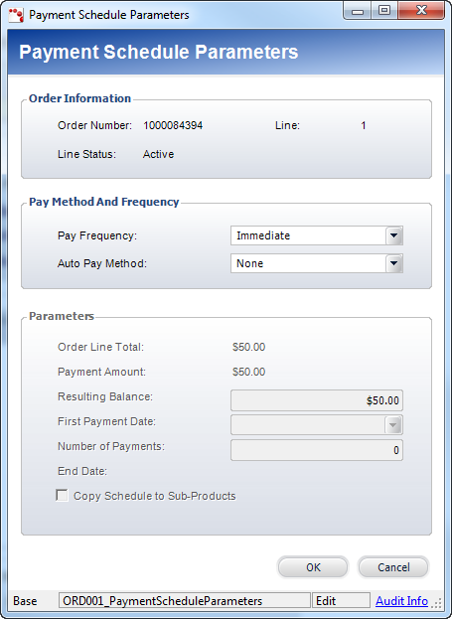The height and width of the screenshot is (619, 452).
Task: Confirm with the OK button
Action: click(313, 567)
